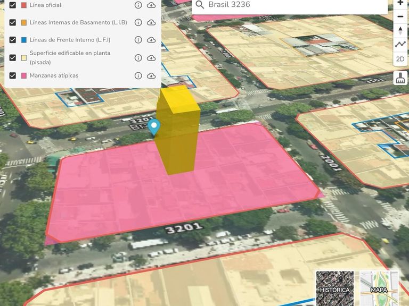Uncheck the Línea oficial checkbox
Screen dimensions: 409x306
pos(13,5)
